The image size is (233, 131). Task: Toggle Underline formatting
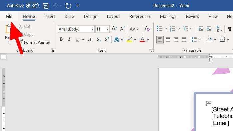[77, 39]
